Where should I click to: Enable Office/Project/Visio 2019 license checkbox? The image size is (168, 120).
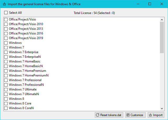[6, 38]
